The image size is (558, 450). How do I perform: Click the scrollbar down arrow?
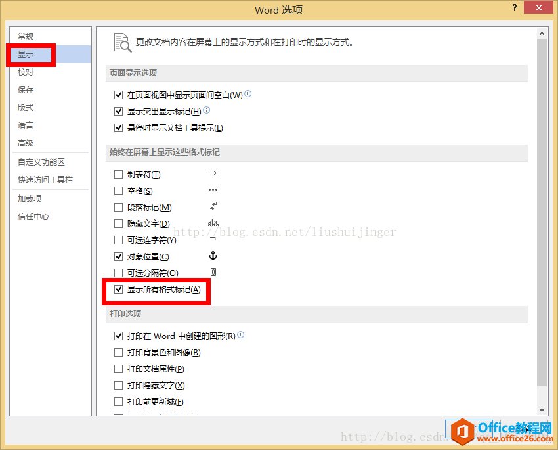point(542,410)
